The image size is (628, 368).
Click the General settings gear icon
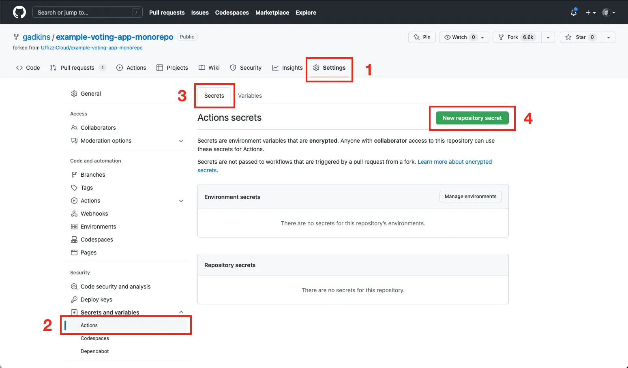pos(74,94)
